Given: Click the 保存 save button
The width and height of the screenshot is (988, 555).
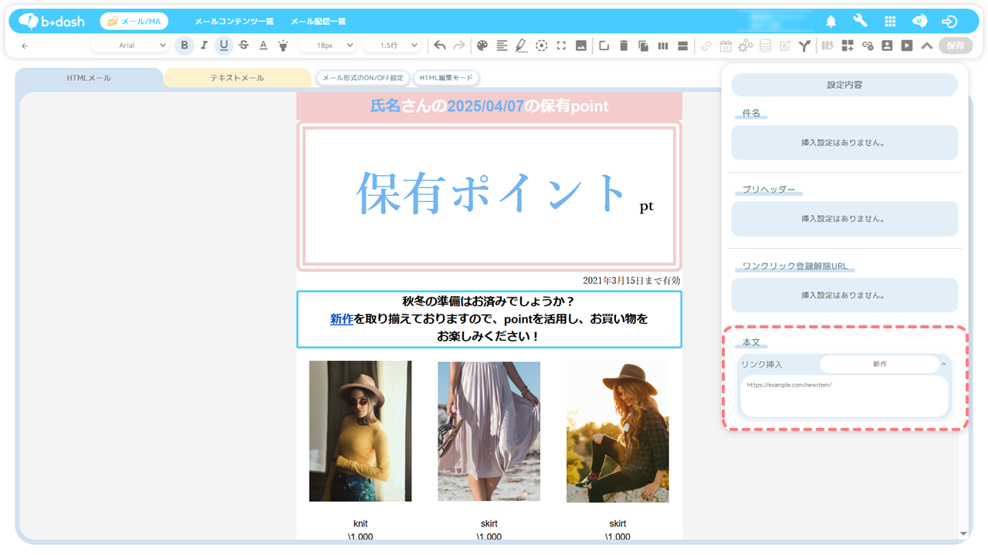Looking at the screenshot, I should [x=956, y=45].
